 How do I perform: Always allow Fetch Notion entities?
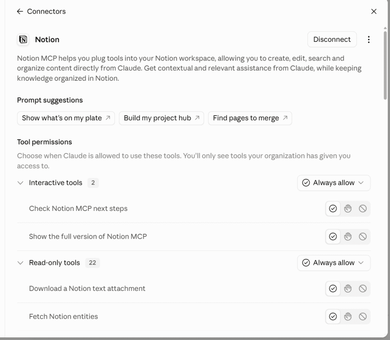[333, 316]
